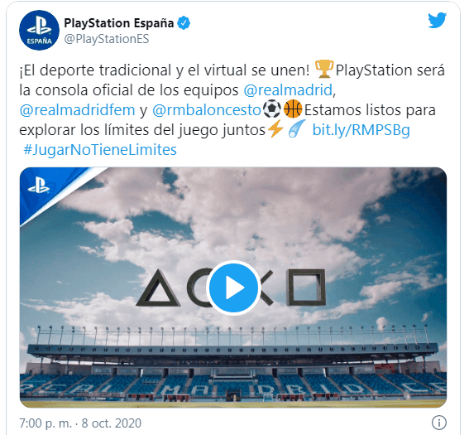The height and width of the screenshot is (435, 469).
Task: Click the Twitter bird logo
Action: click(x=437, y=21)
